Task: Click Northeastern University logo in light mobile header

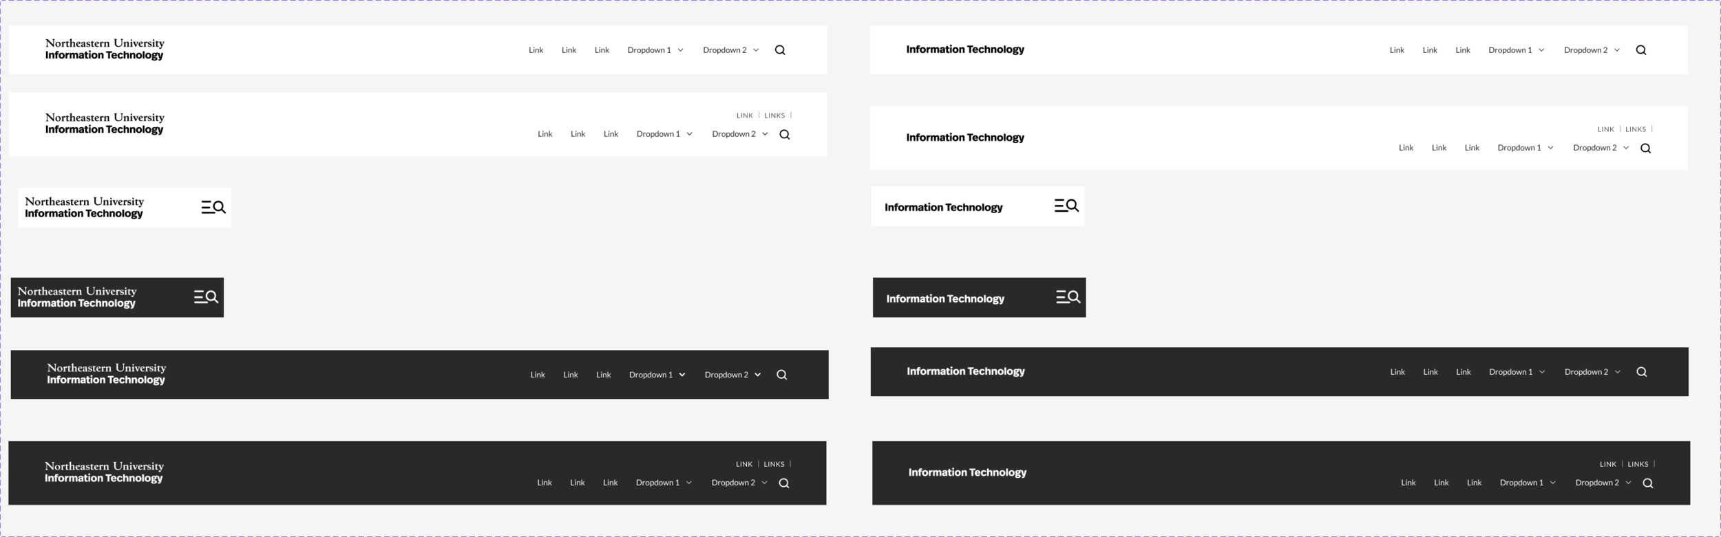Action: (x=84, y=208)
